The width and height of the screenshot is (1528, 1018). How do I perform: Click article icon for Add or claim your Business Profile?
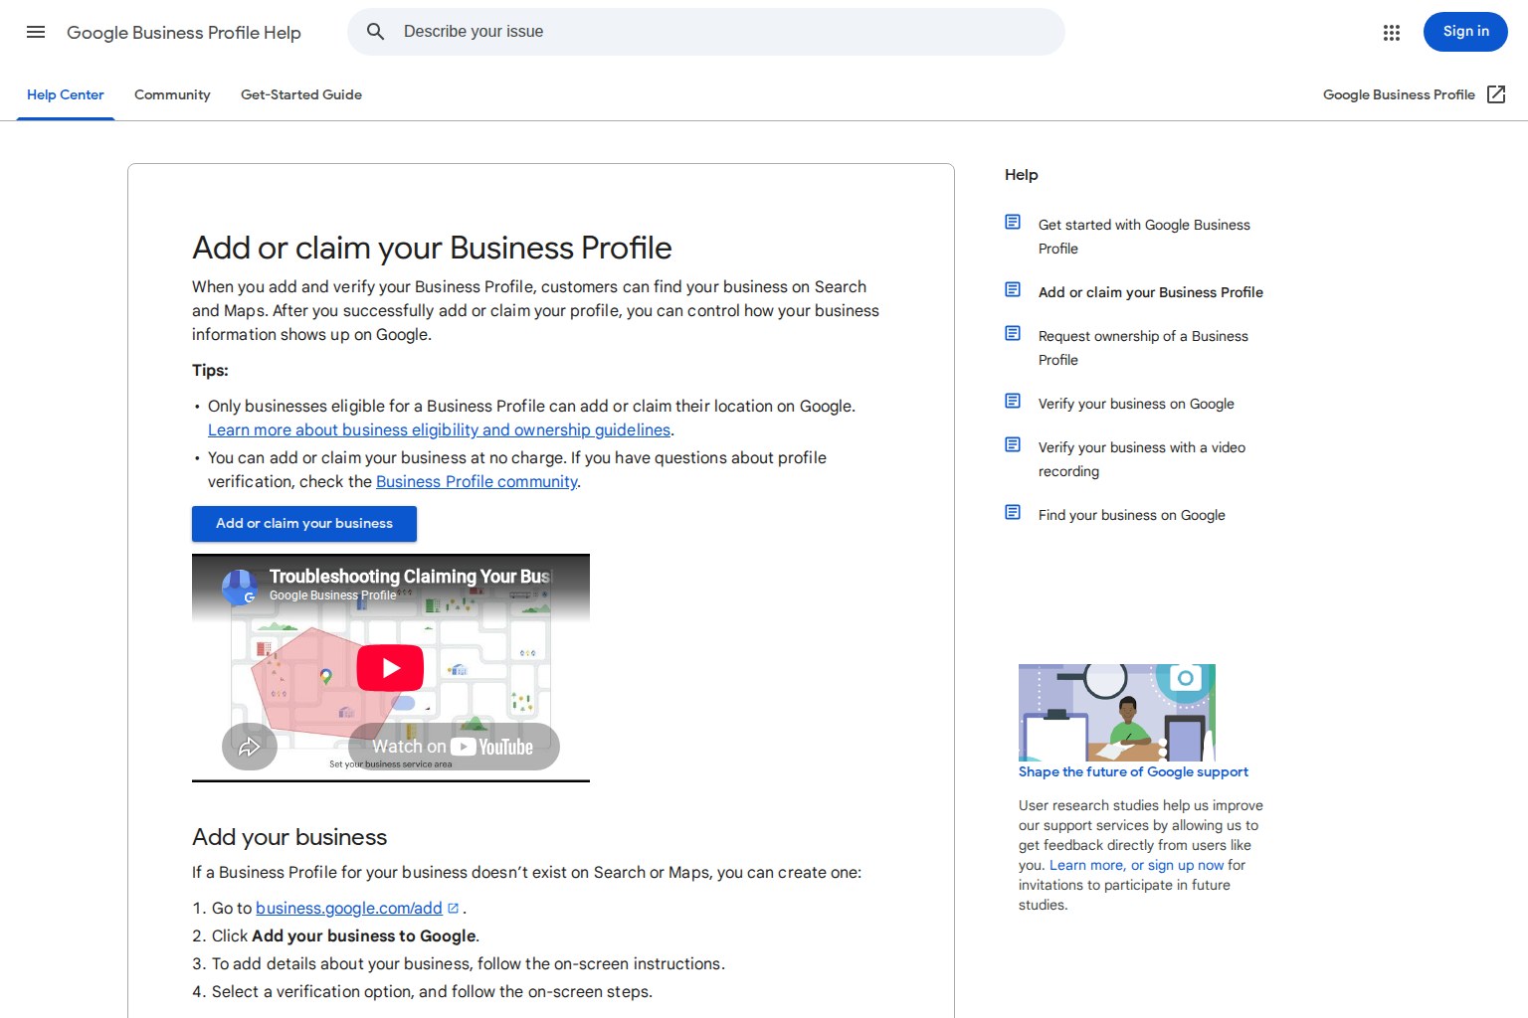coord(1013,289)
